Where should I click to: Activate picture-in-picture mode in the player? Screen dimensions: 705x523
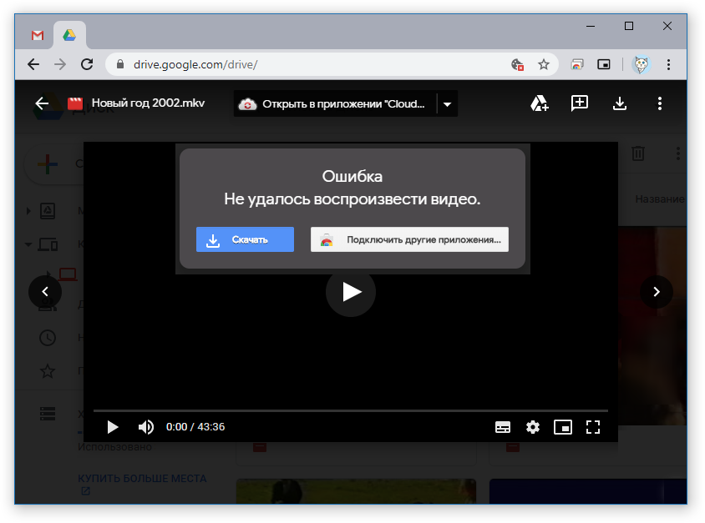563,426
